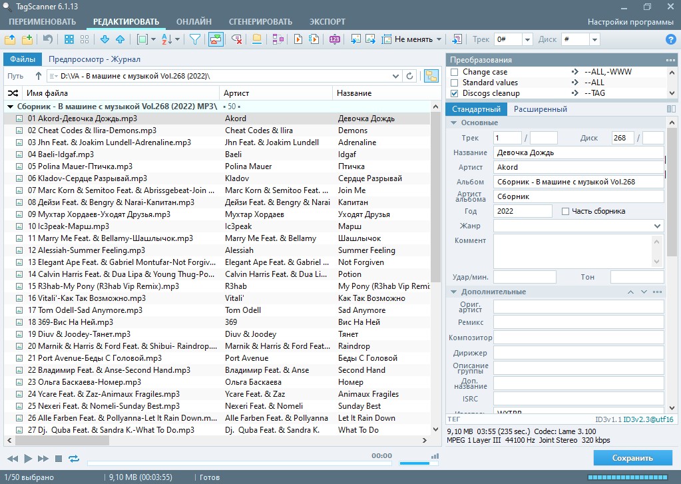The image size is (681, 484).
Task: Enable the Change case transformation checkbox
Action: (x=455, y=72)
